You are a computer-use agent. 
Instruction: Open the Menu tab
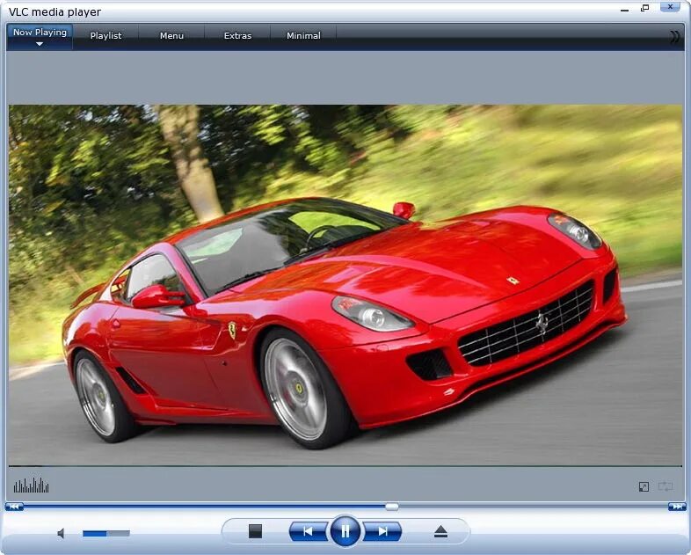171,36
